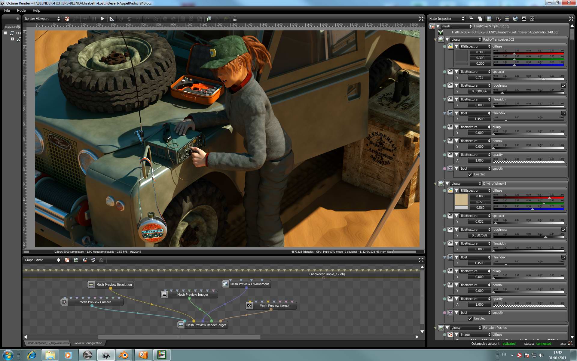
Task: Click the Driving-Wheel-3 diffuse color swatch
Action: 461,200
